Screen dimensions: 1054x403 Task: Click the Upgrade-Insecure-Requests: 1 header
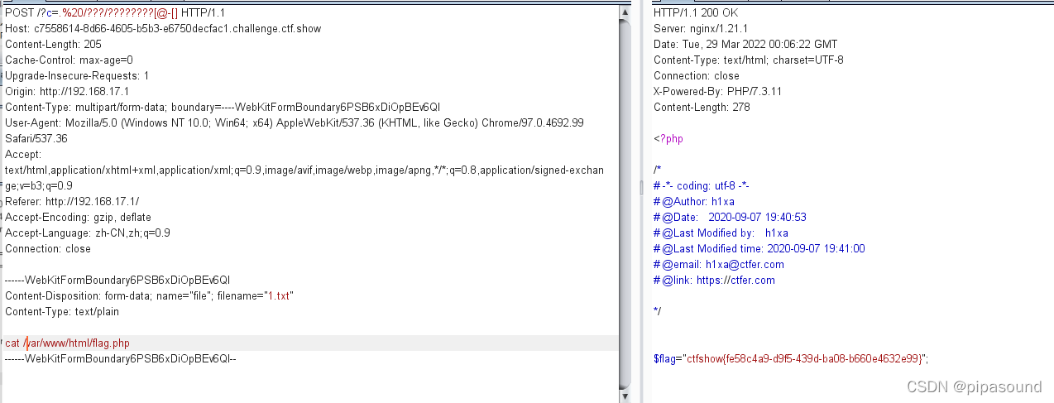[77, 76]
